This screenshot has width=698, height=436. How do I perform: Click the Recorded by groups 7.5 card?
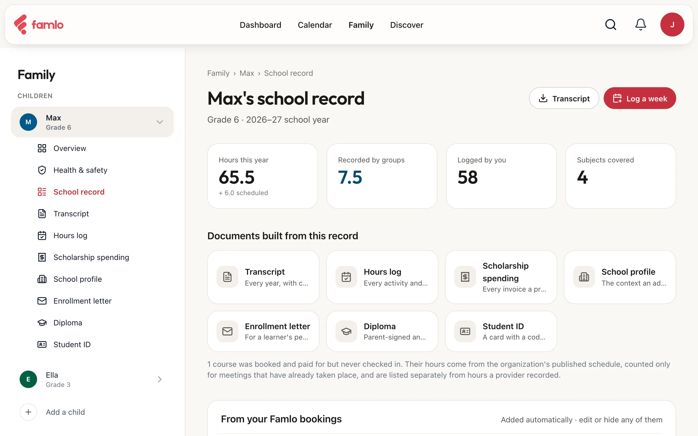point(382,176)
